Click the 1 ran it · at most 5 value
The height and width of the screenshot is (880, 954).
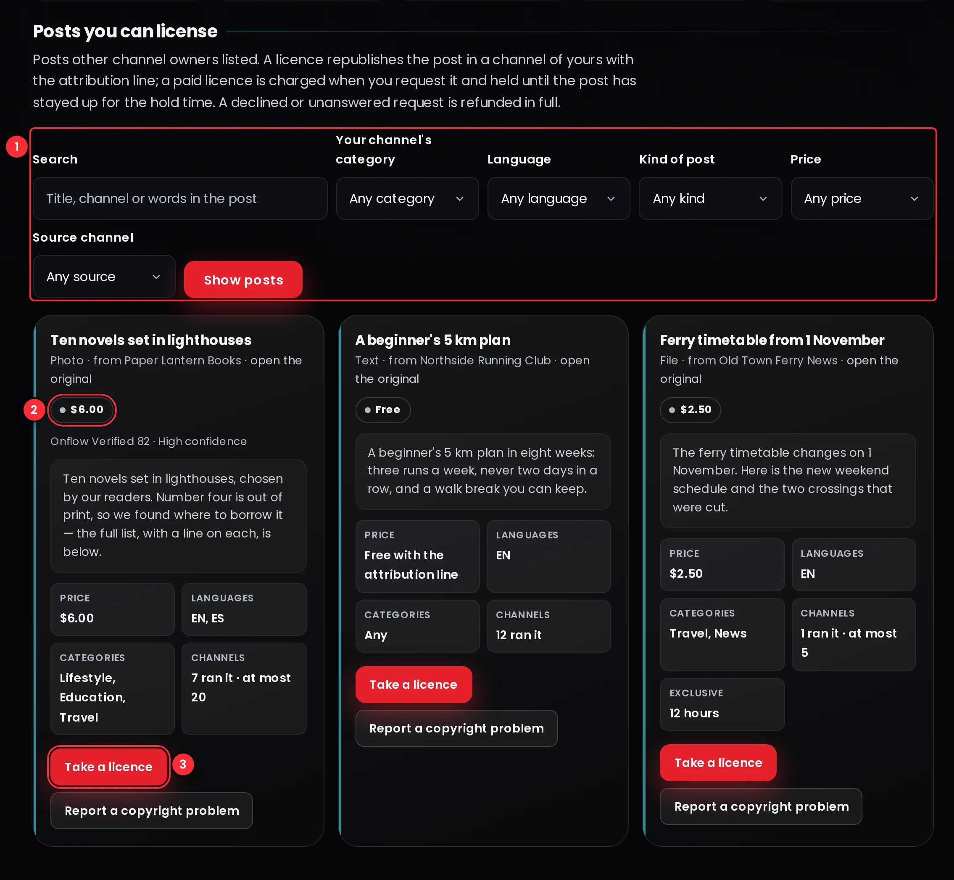click(x=848, y=643)
